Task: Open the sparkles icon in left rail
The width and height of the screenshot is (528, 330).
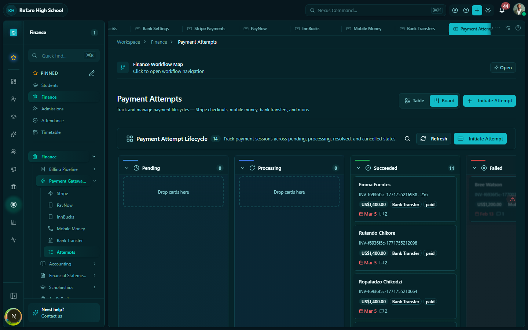Action: click(x=14, y=134)
